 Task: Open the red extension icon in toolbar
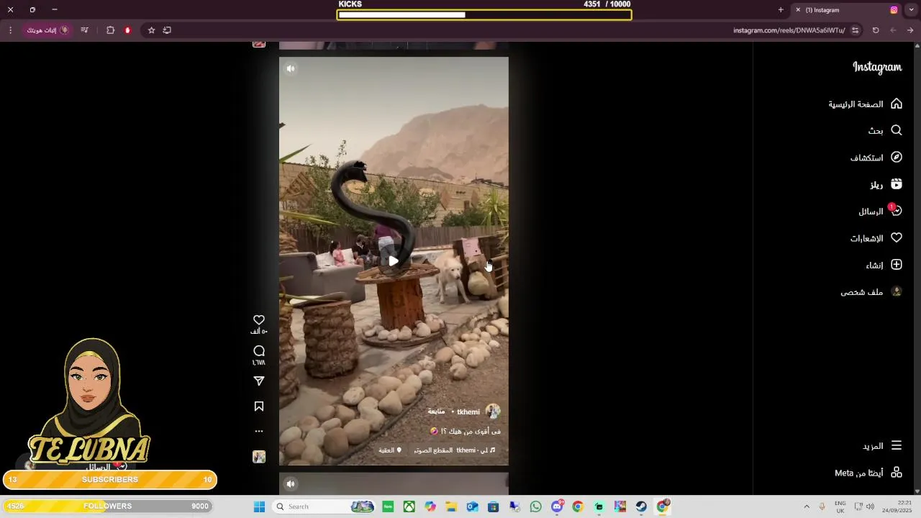(127, 30)
